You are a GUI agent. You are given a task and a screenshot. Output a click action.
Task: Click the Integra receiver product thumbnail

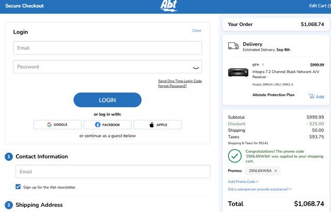[x=238, y=72]
